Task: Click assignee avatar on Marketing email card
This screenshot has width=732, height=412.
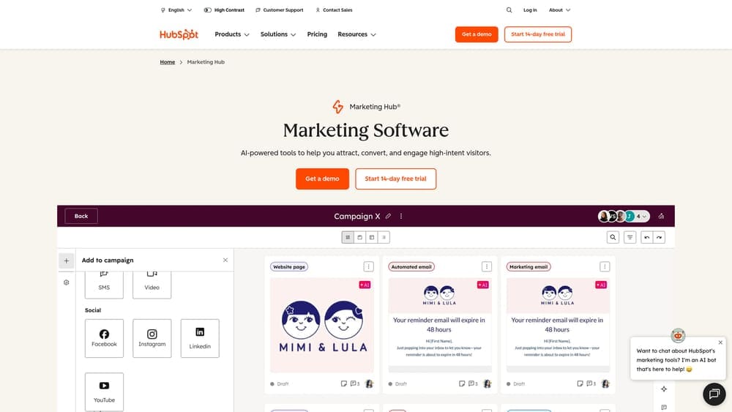Action: pyautogui.click(x=605, y=383)
